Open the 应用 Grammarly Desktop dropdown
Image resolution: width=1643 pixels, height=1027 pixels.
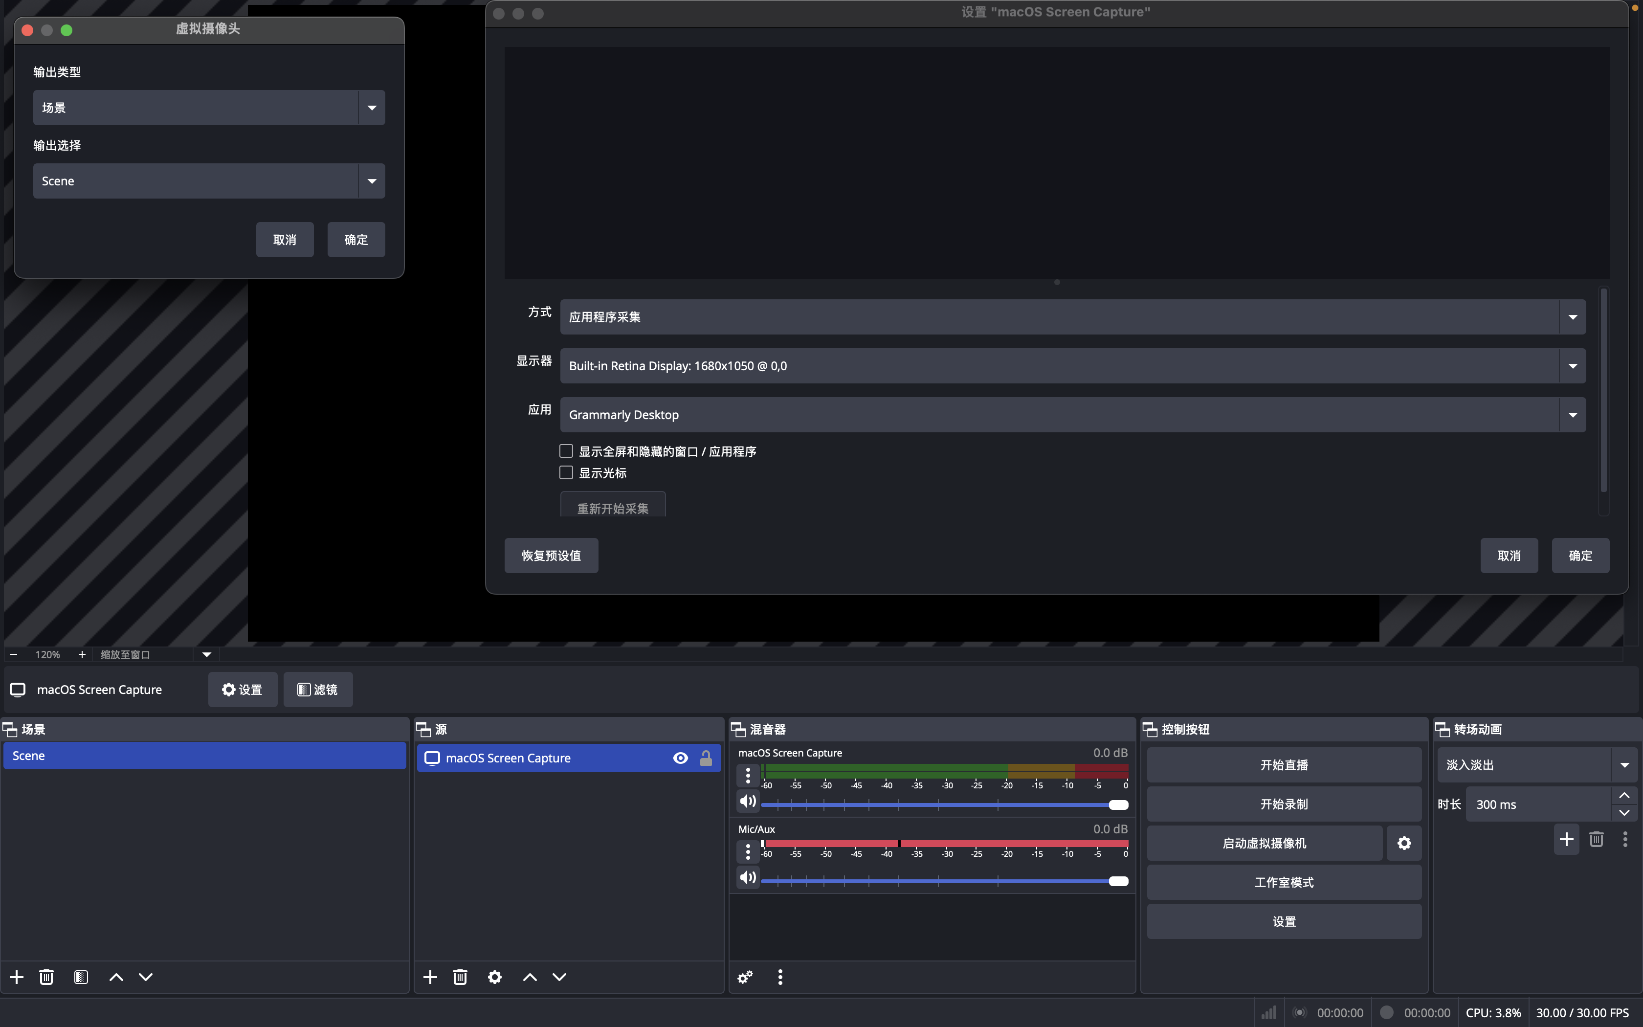(1073, 414)
